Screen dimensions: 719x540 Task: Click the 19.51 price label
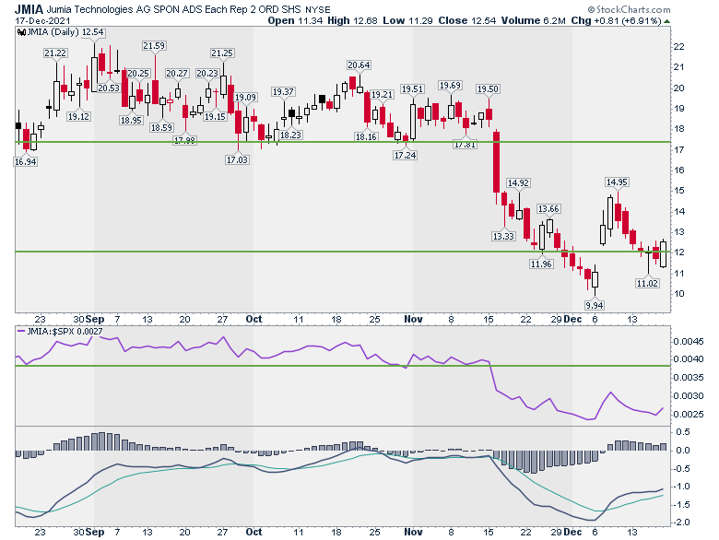pyautogui.click(x=412, y=89)
